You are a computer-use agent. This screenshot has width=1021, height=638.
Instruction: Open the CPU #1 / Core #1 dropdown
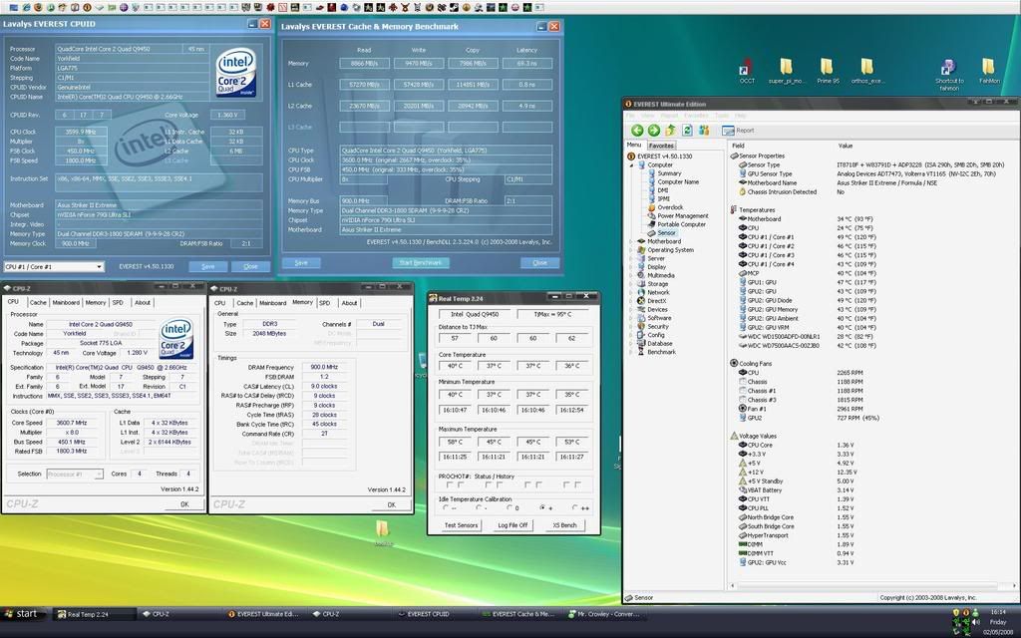tap(54, 267)
